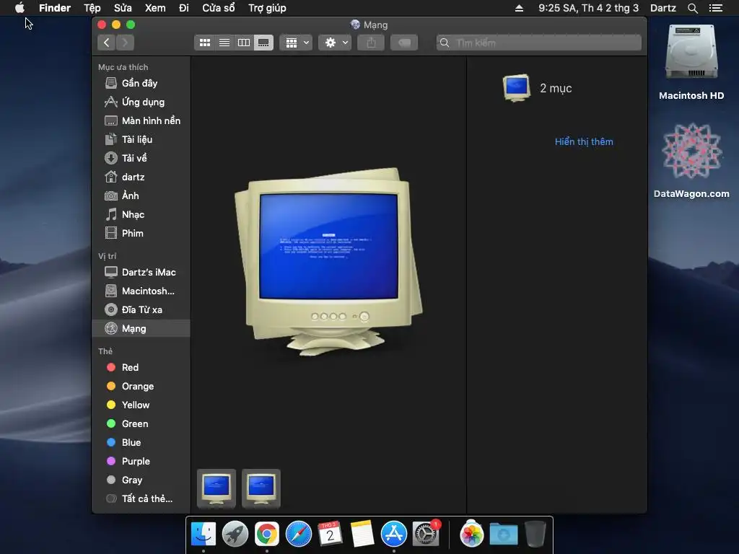Open the Tệp menu
The image size is (739, 554).
(x=92, y=8)
